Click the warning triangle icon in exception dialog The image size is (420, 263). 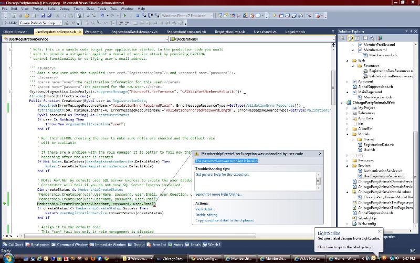[196, 154]
